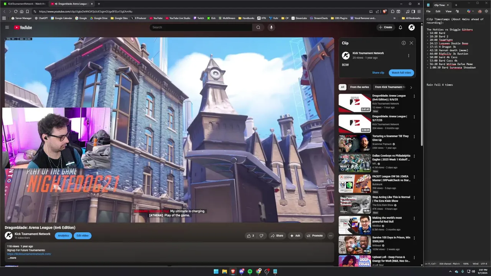
Task: Like the video with thumbs up
Action: click(x=250, y=236)
